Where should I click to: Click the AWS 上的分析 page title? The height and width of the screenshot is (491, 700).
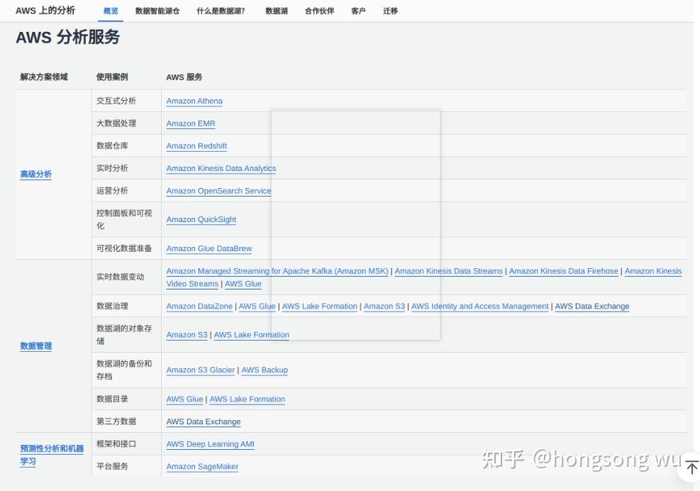(45, 11)
